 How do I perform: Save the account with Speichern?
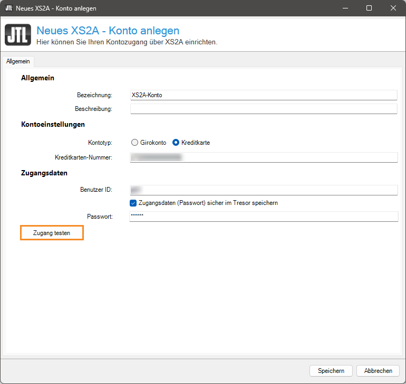click(331, 371)
